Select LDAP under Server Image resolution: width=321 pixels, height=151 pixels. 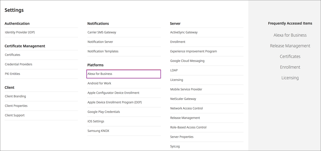(174, 70)
